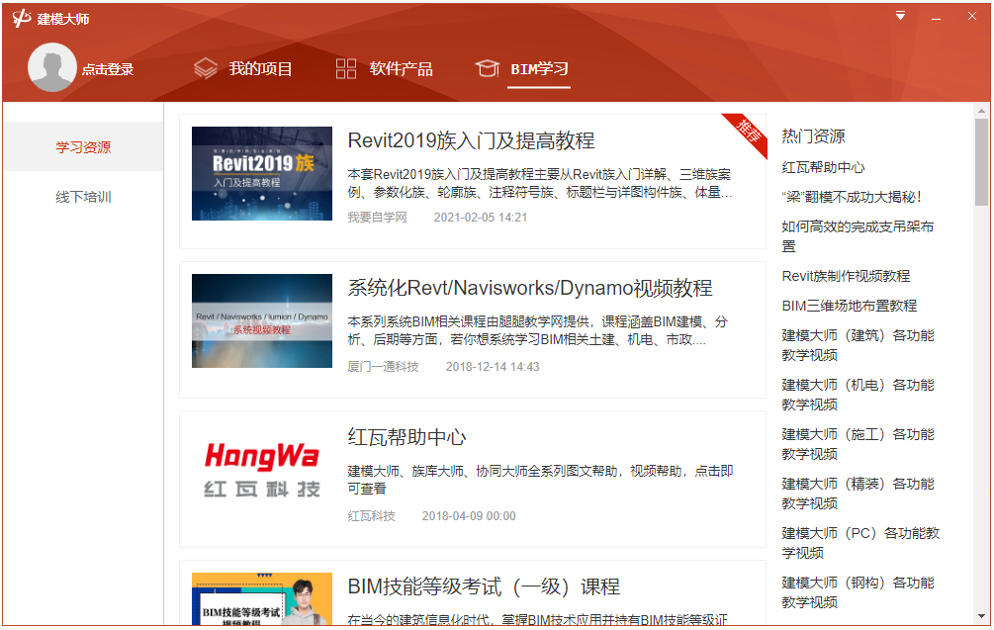The image size is (994, 630).
Task: Open “梁”翻模不成功大揭秘！ link
Action: point(852,197)
